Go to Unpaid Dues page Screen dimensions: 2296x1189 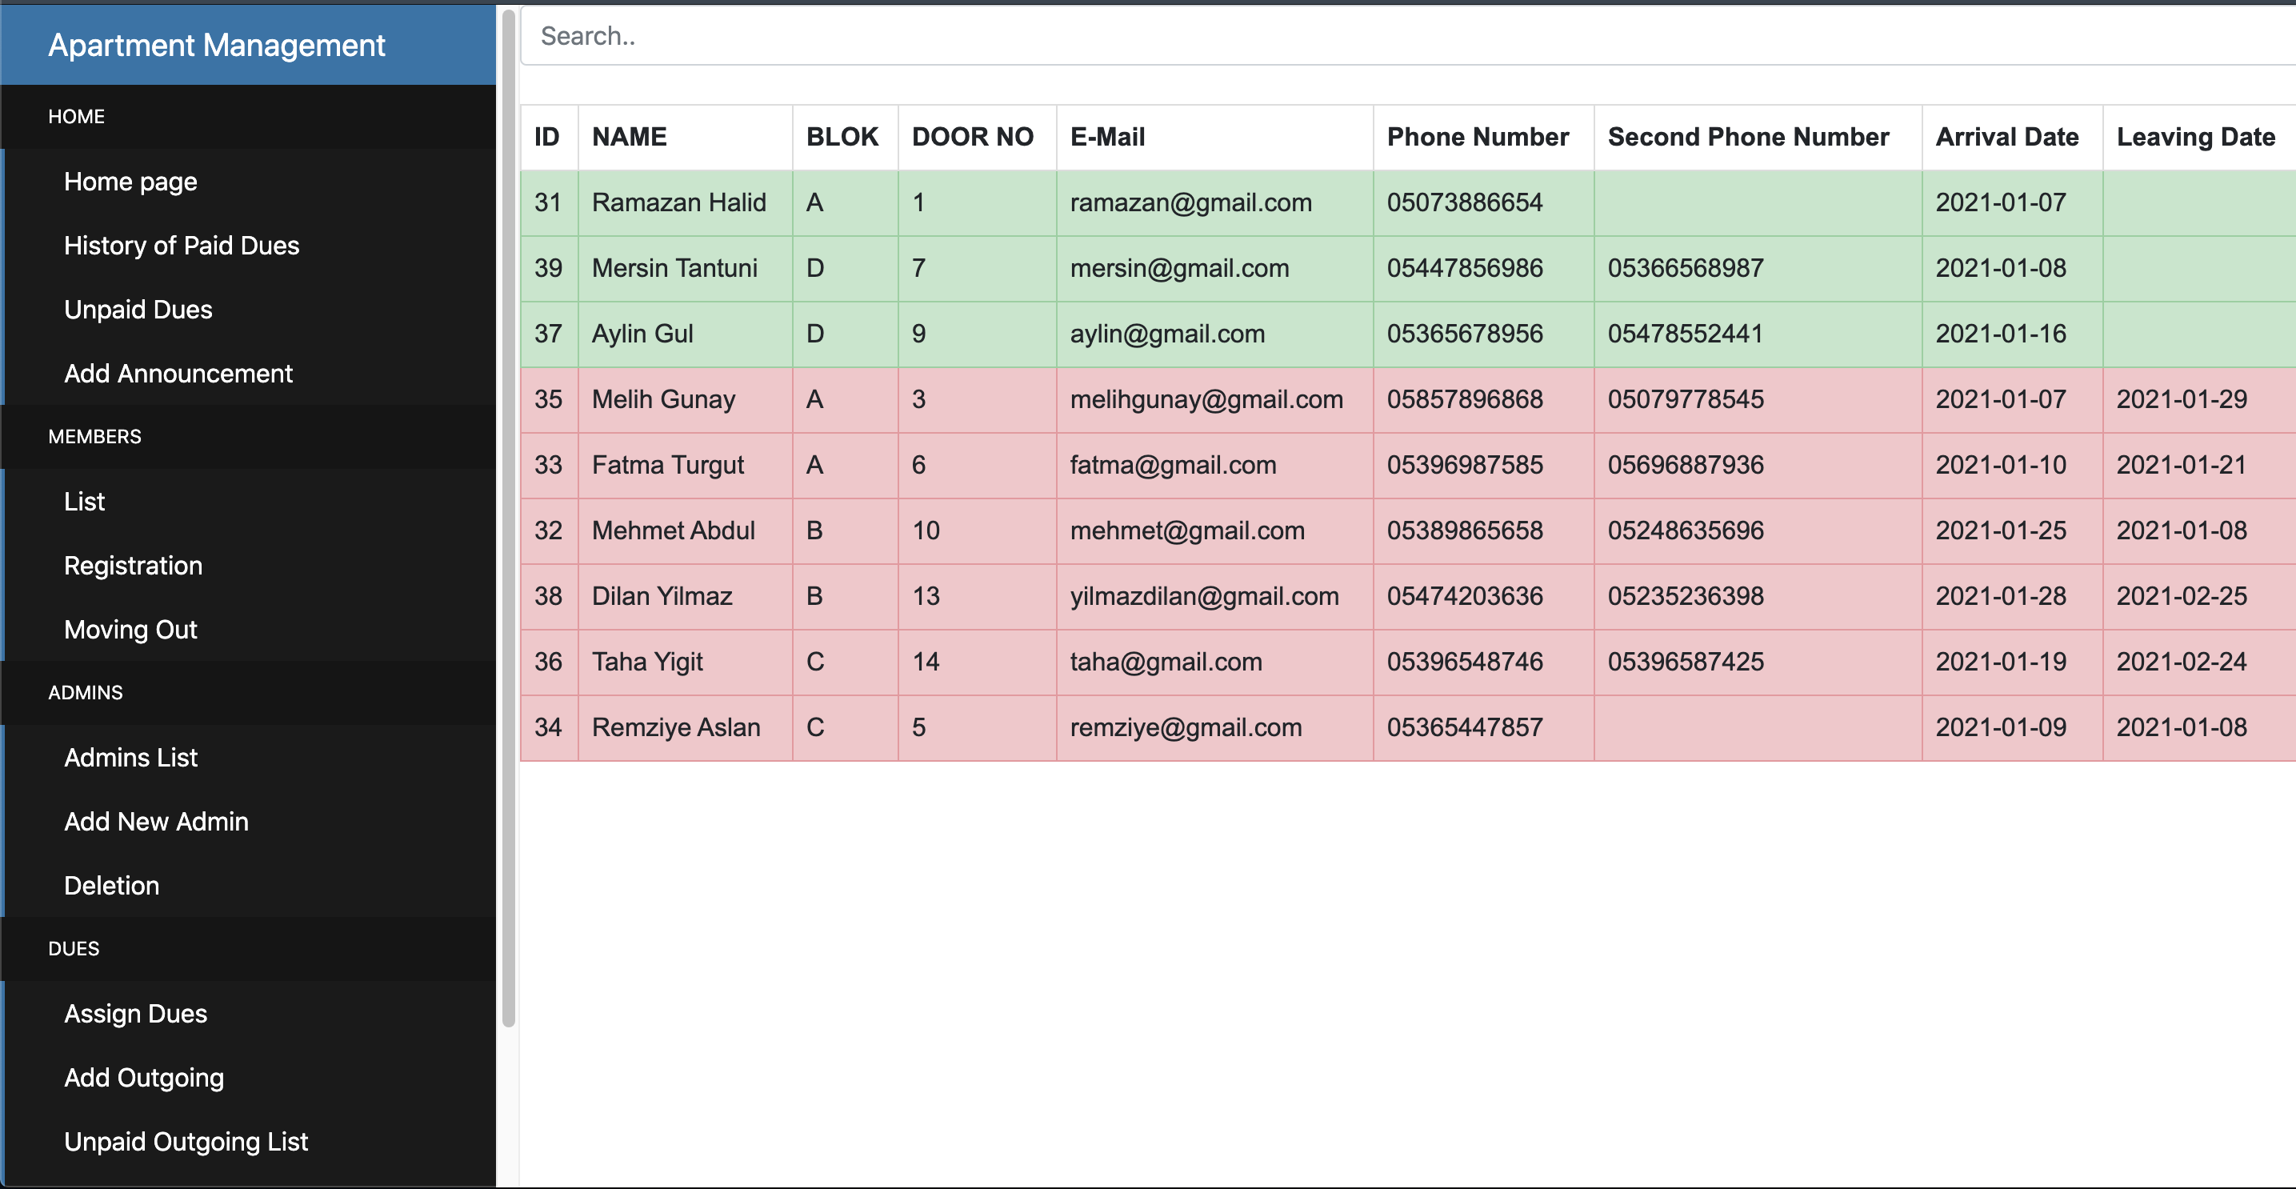(x=138, y=310)
